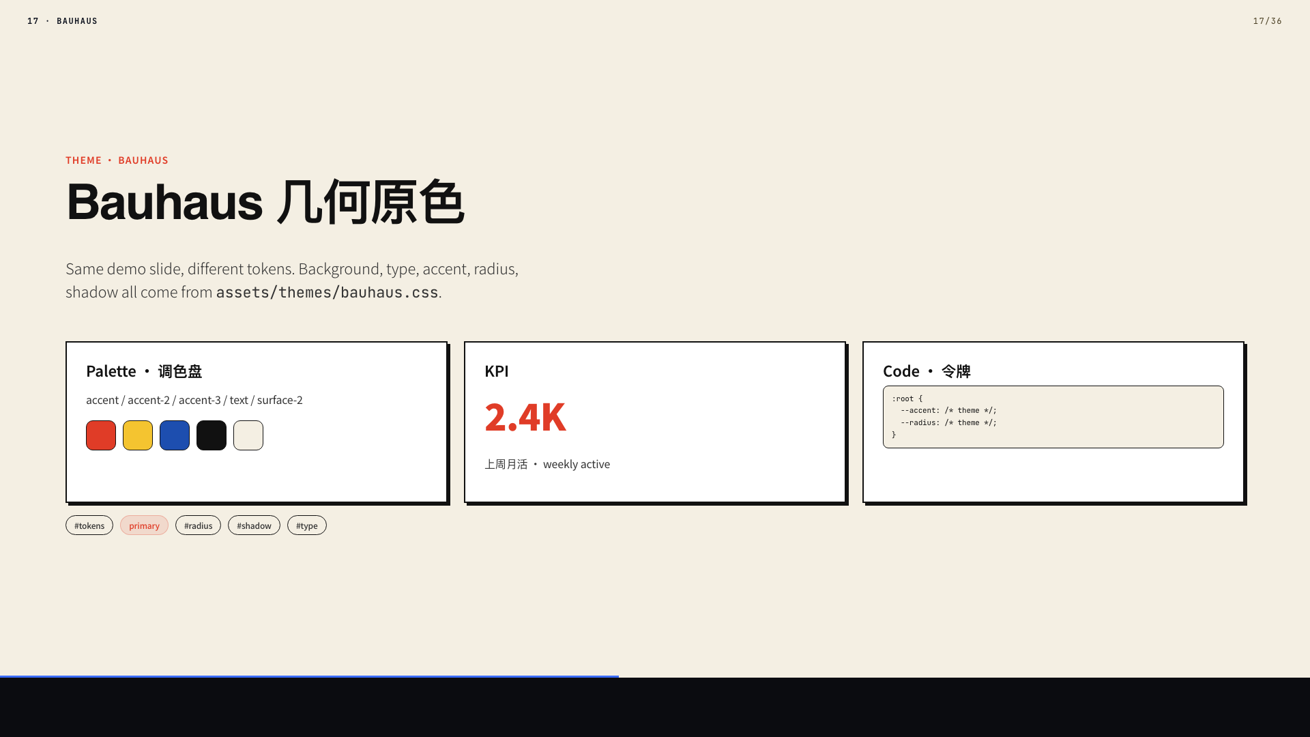The image size is (1310, 737).
Task: Click the '17 · BAUHAUS' header label
Action: point(62,21)
